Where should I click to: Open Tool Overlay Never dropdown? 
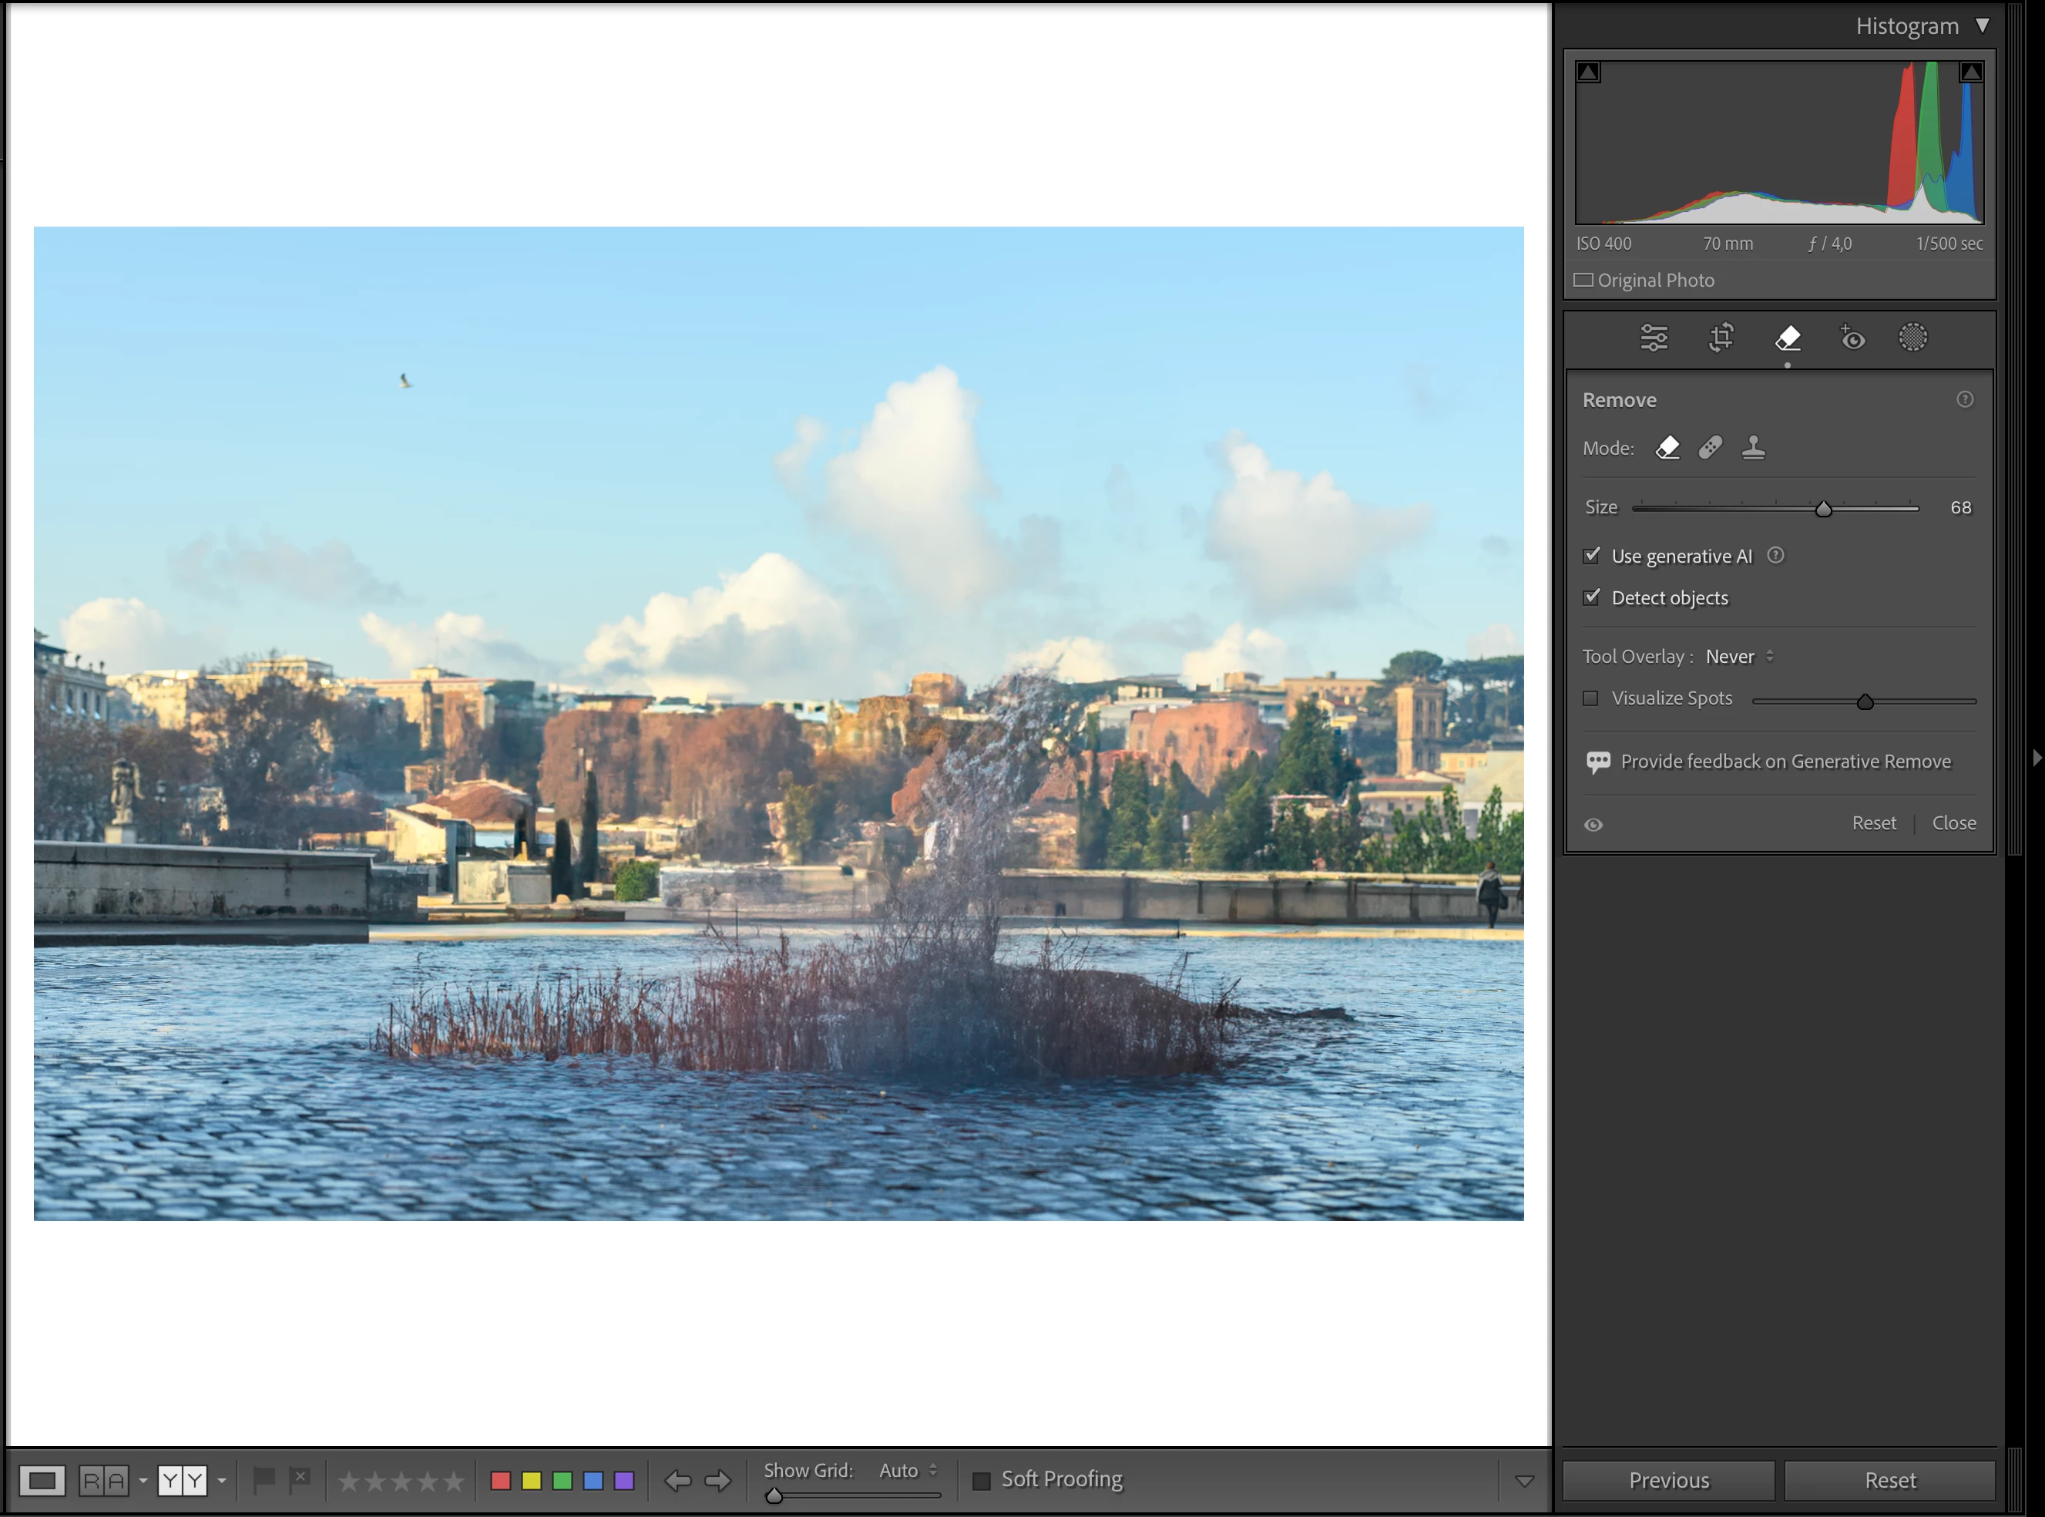(x=1739, y=657)
